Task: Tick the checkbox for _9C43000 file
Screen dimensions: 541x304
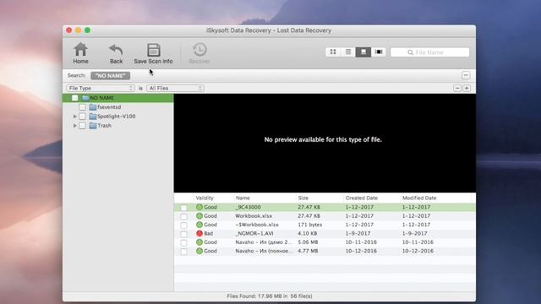Action: click(x=183, y=208)
